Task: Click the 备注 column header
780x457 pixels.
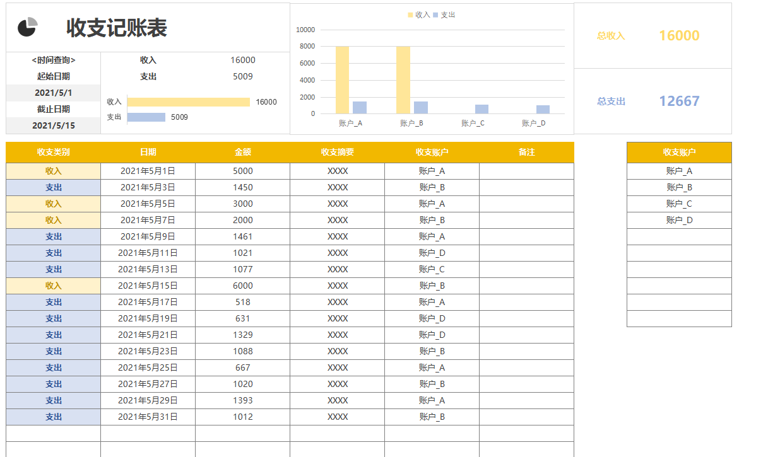Action: click(x=526, y=152)
